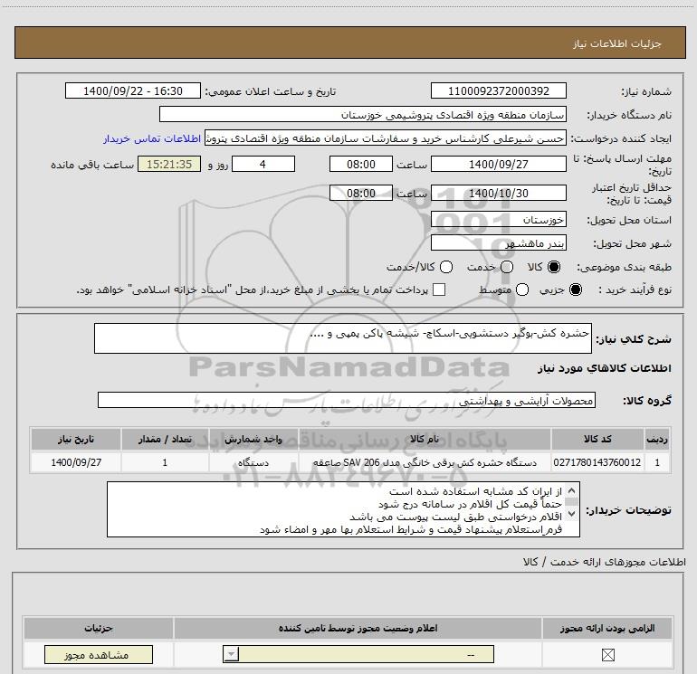Click the unit cell دستگاه
The height and width of the screenshot is (674, 697).
click(x=253, y=462)
